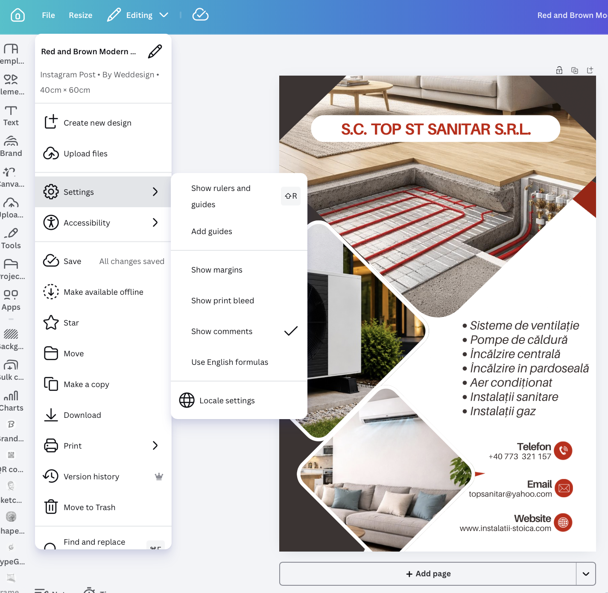Open the File menu
Viewport: 608px width, 593px height.
click(x=48, y=15)
